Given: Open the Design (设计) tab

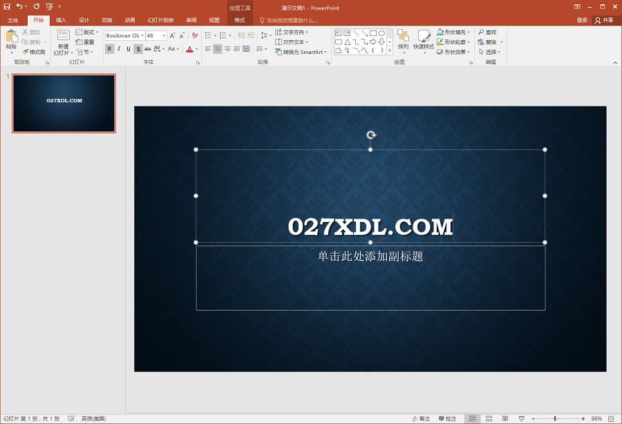Looking at the screenshot, I should coord(84,20).
